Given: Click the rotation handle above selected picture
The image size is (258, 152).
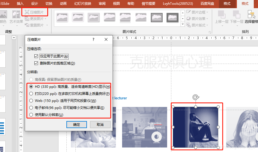Looking at the screenshot, I should (x=196, y=97).
